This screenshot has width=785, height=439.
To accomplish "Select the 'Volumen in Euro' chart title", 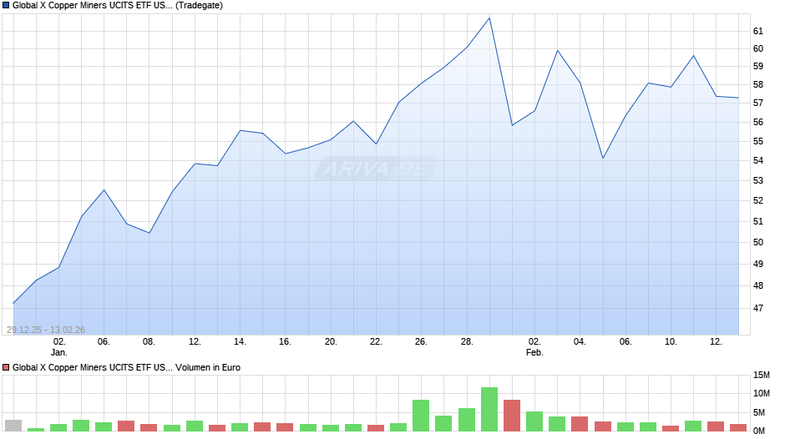I will pyautogui.click(x=126, y=367).
